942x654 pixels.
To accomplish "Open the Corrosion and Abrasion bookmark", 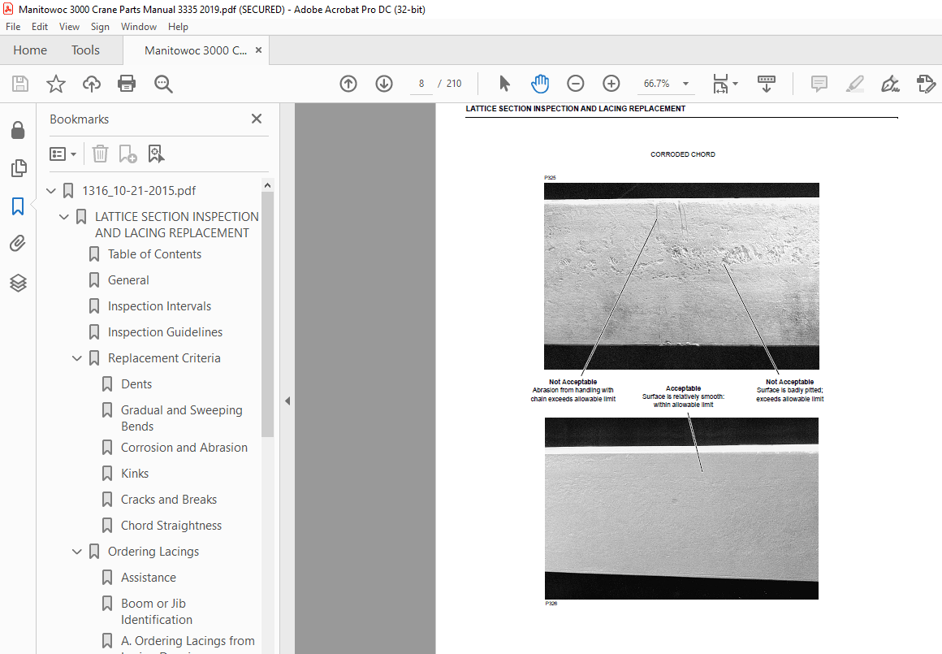I will tap(184, 448).
